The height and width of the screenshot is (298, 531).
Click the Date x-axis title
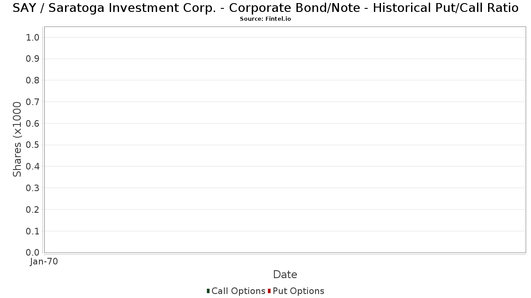285,275
